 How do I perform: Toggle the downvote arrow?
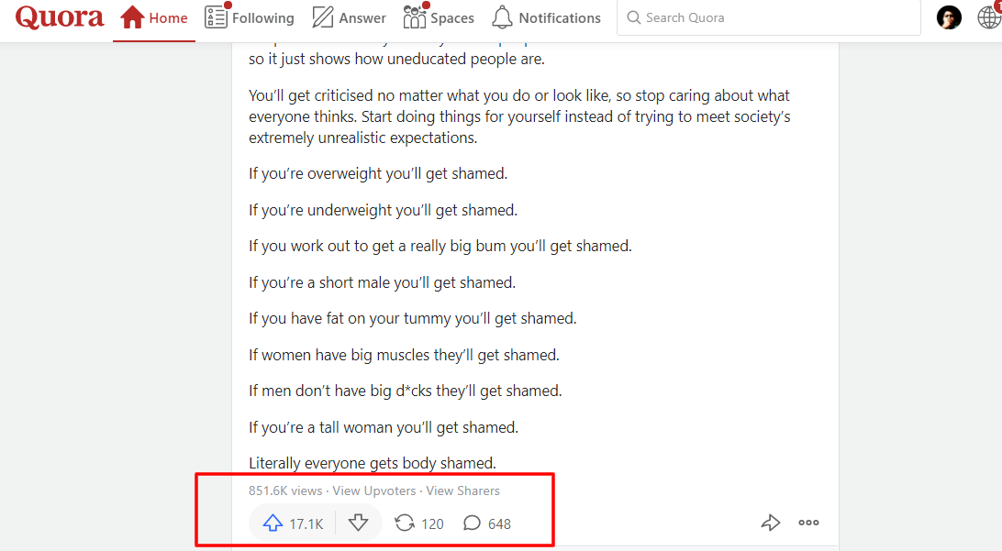pos(359,522)
